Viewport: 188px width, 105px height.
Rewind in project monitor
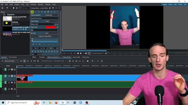(x=78, y=53)
